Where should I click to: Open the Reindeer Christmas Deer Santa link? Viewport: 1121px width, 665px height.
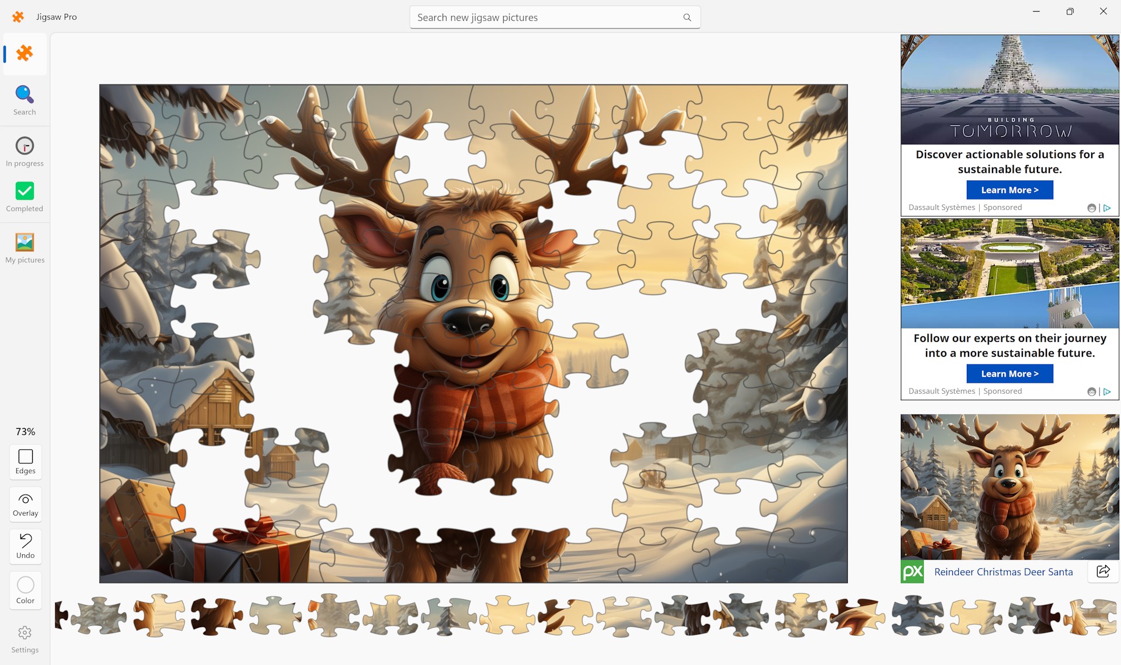(1002, 572)
